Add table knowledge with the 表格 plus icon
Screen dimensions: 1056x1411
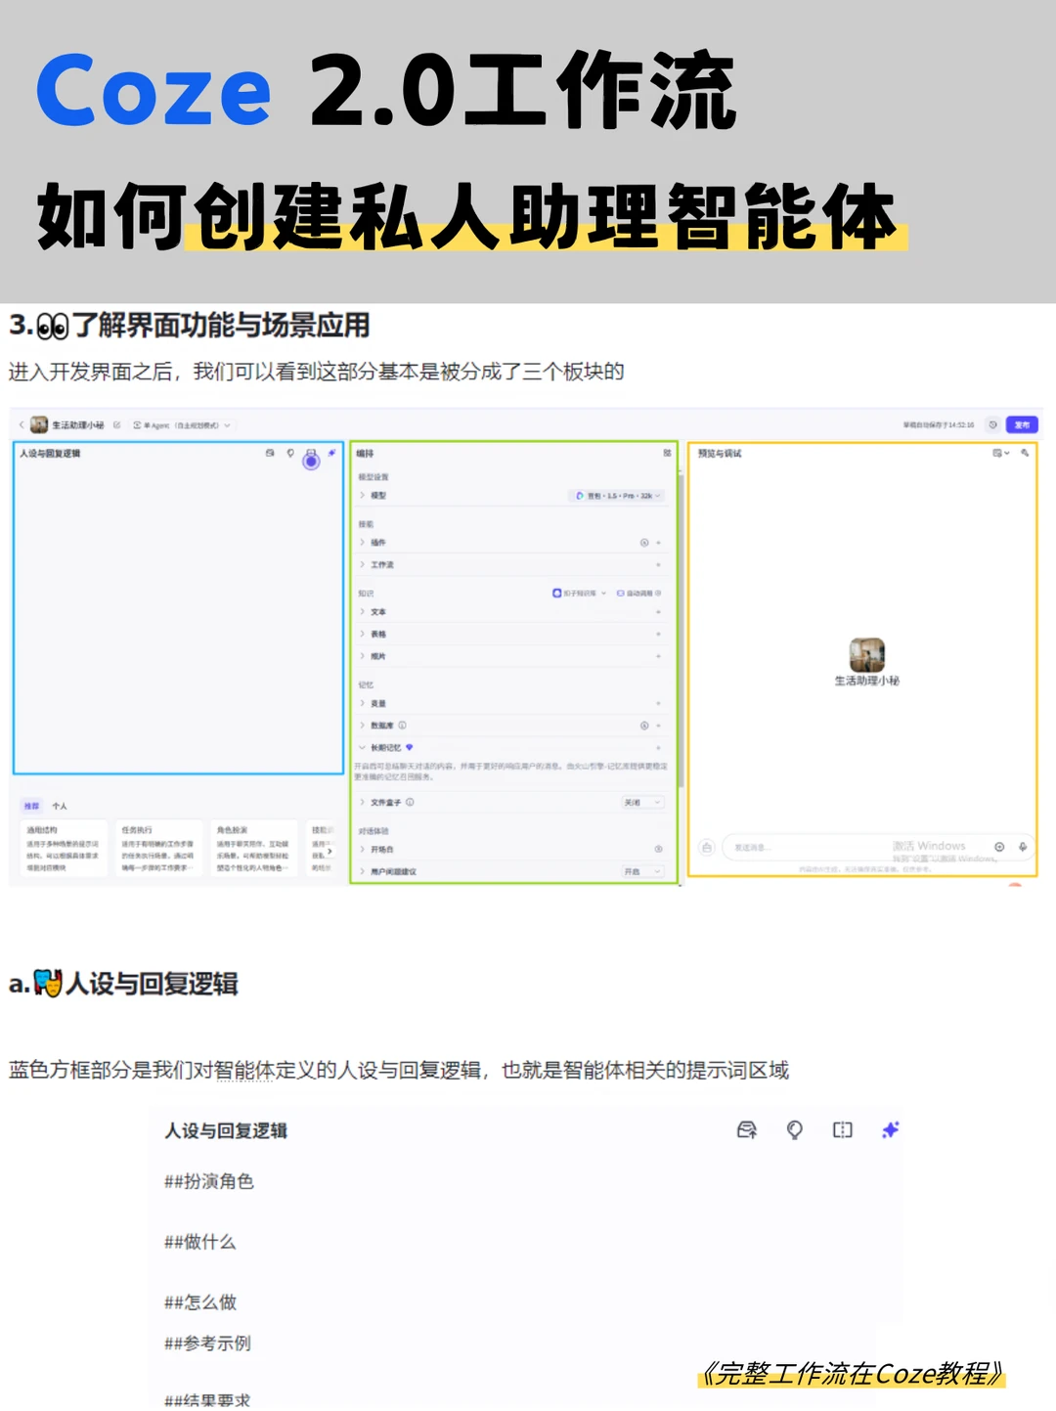pos(659,635)
